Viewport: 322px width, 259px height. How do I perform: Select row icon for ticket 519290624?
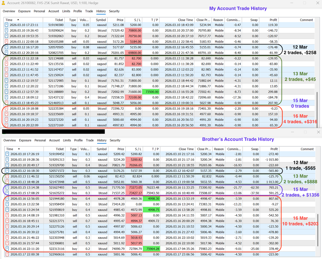[x=7, y=31]
